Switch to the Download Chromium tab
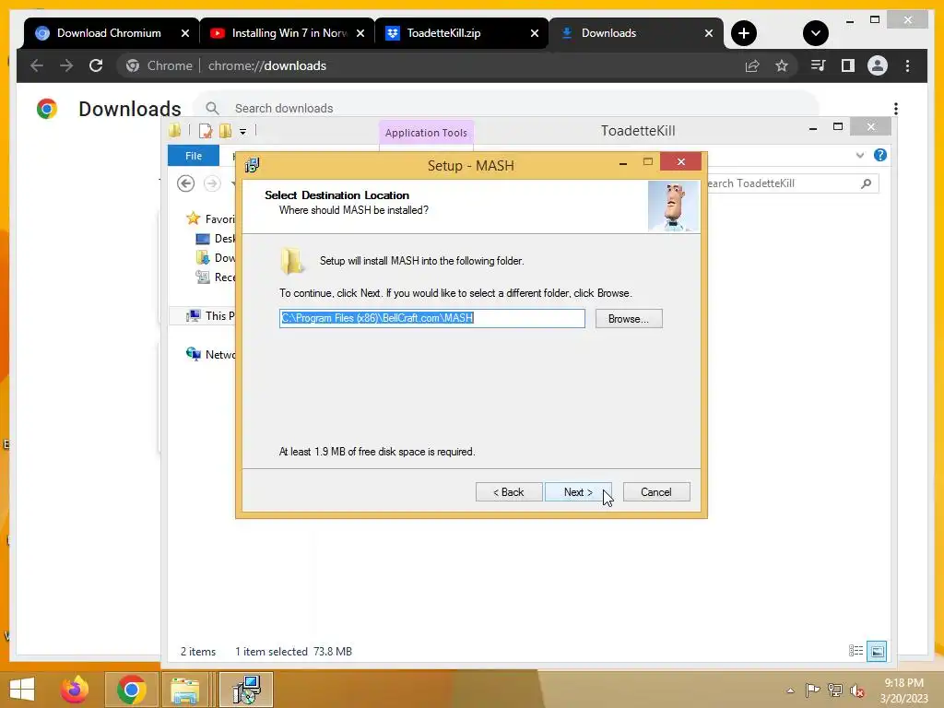This screenshot has width=944, height=708. coord(109,33)
